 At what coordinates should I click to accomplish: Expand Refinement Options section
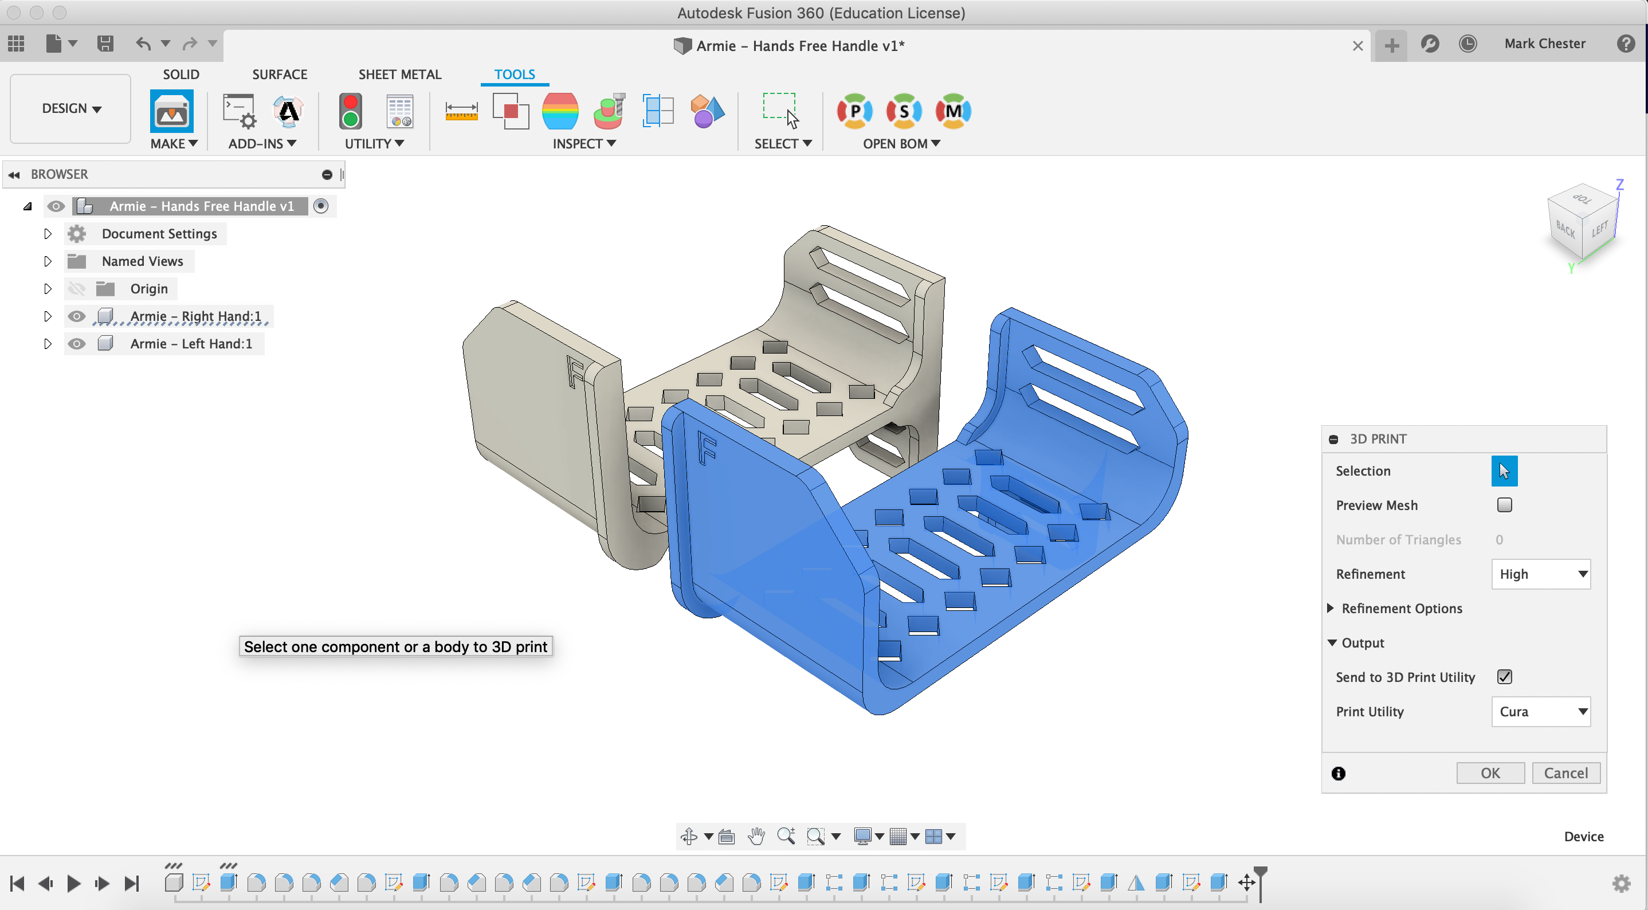[x=1331, y=608]
